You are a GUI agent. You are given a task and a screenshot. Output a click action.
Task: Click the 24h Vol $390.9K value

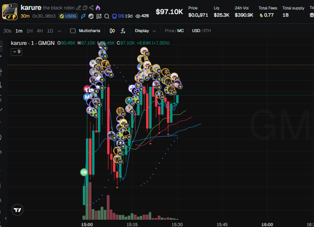tap(244, 15)
